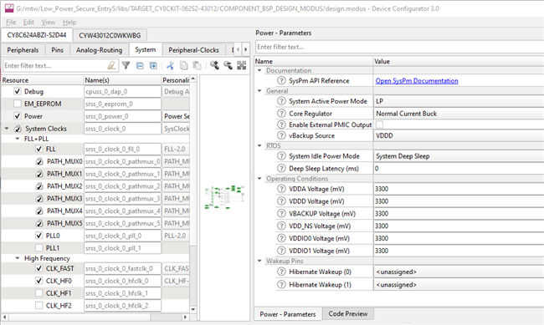The height and width of the screenshot is (325, 544).
Task: Open help icon for vBackup Source
Action: (281, 136)
